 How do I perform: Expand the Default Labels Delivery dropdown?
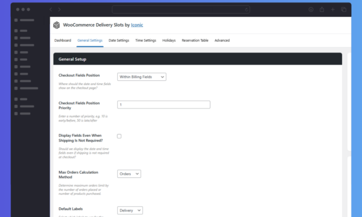coord(130,210)
